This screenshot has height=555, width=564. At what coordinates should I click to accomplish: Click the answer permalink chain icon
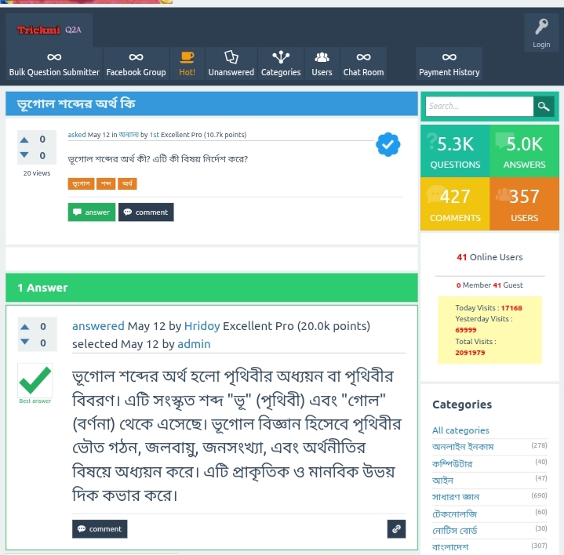pos(396,529)
